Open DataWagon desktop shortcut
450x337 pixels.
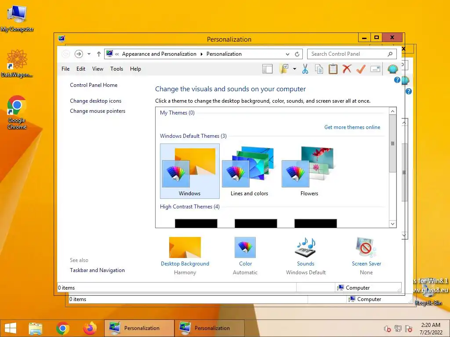(17, 63)
